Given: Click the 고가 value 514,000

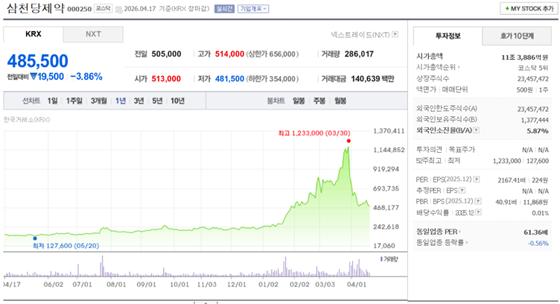Looking at the screenshot, I should pos(229,54).
